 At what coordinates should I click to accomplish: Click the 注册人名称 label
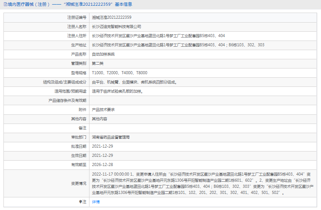click(x=77, y=27)
